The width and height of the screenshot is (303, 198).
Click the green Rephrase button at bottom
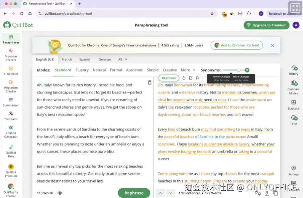click(134, 193)
